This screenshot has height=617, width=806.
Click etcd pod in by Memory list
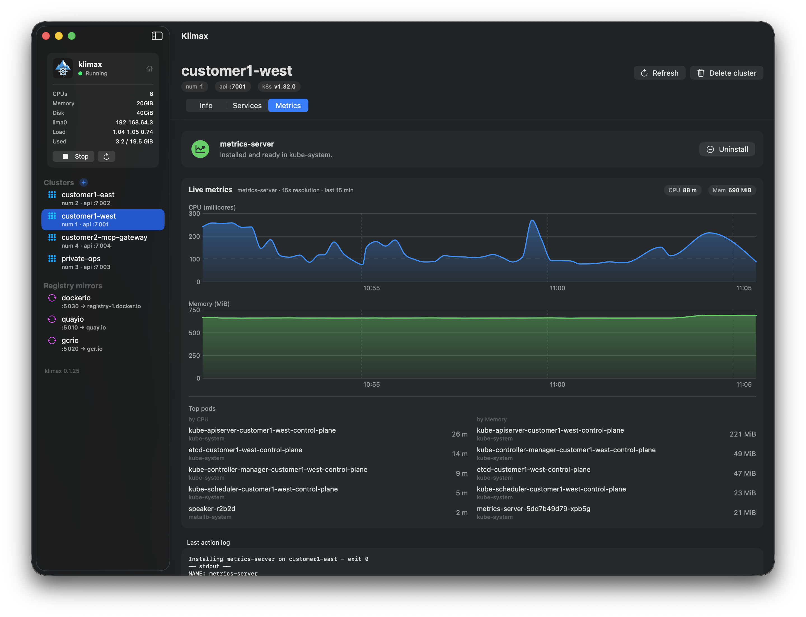click(616, 474)
